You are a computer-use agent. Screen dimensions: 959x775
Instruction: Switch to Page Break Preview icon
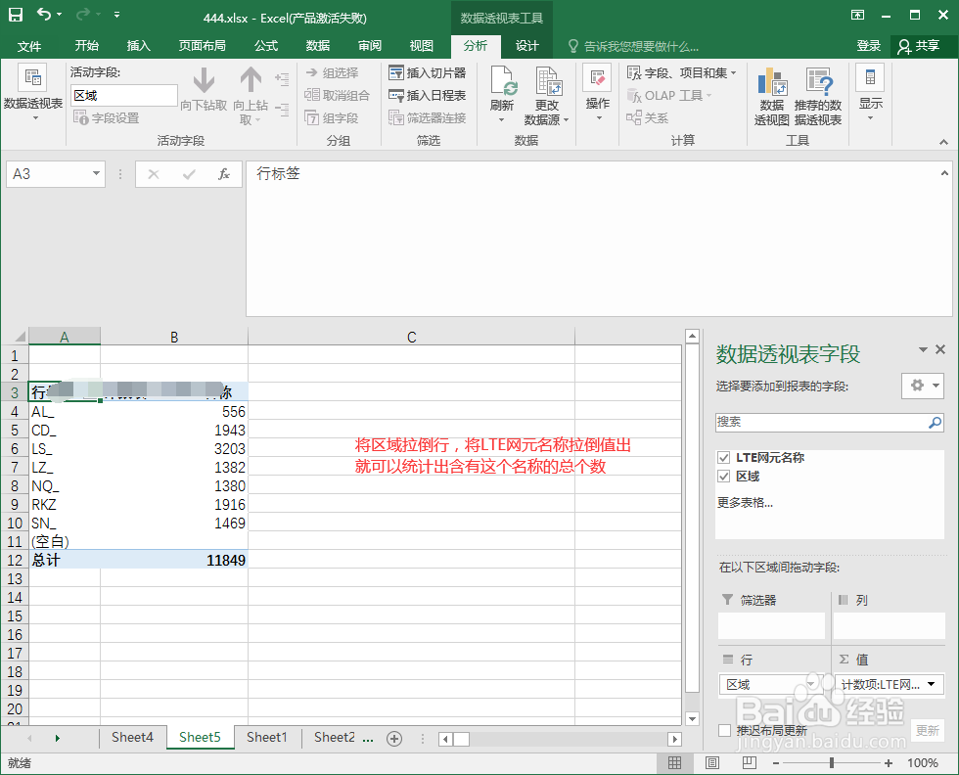tap(750, 762)
